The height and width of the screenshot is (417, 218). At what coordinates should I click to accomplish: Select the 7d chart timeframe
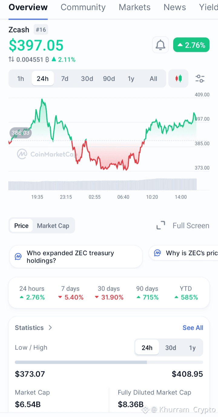tap(65, 79)
